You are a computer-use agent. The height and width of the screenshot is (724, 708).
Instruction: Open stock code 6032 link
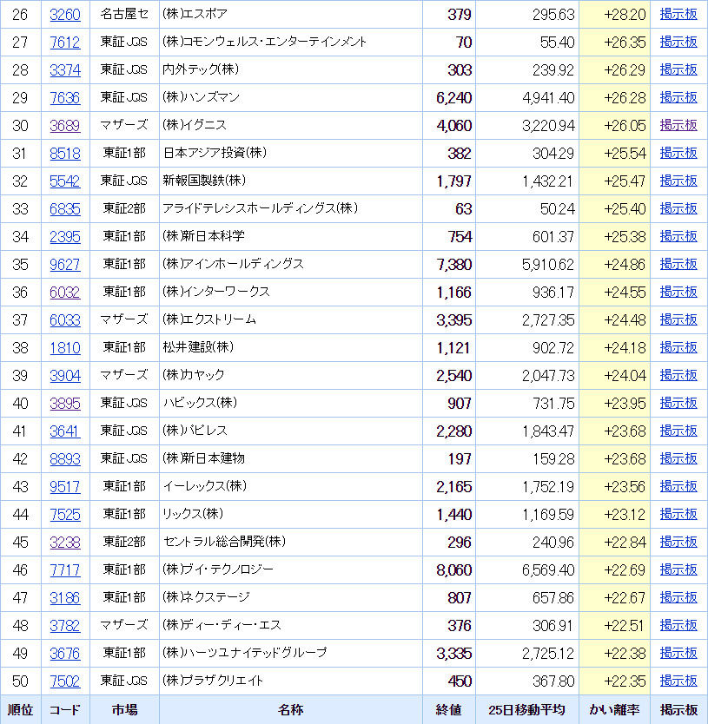click(x=65, y=293)
